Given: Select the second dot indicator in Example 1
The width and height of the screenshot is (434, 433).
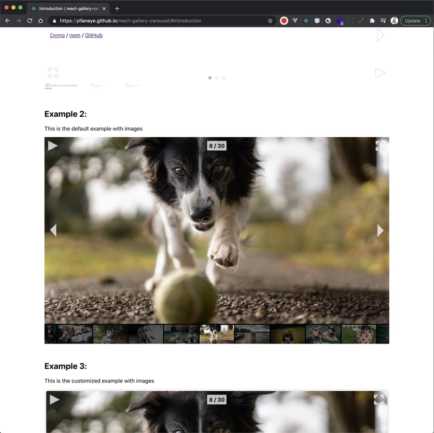Looking at the screenshot, I should pos(217,78).
